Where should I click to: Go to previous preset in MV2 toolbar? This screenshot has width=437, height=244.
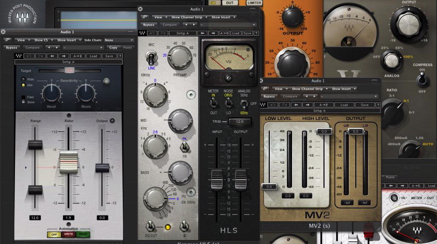[x=296, y=105]
